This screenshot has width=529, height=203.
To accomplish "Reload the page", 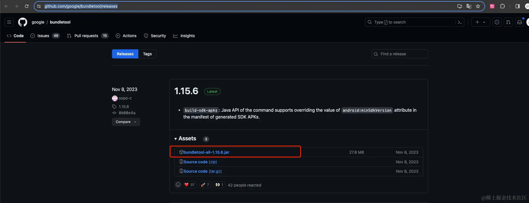I will pos(27,6).
